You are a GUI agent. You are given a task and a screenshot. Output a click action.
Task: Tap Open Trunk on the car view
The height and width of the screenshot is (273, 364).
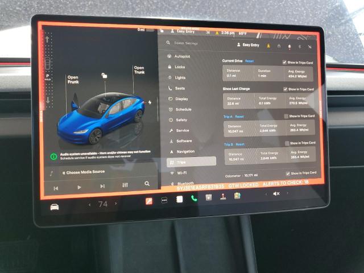tap(139, 70)
